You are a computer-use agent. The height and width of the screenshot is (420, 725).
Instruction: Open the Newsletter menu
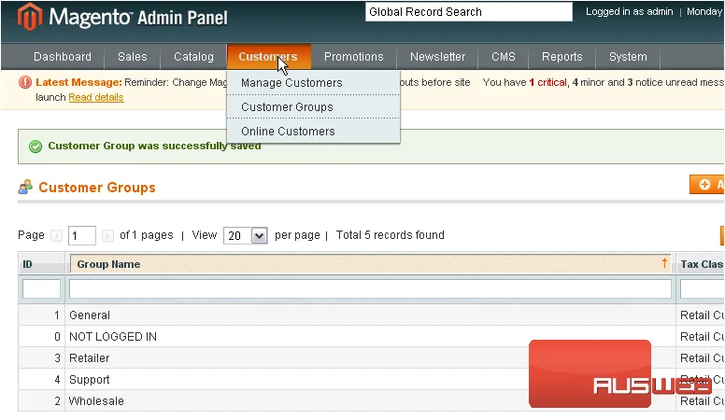pos(437,56)
